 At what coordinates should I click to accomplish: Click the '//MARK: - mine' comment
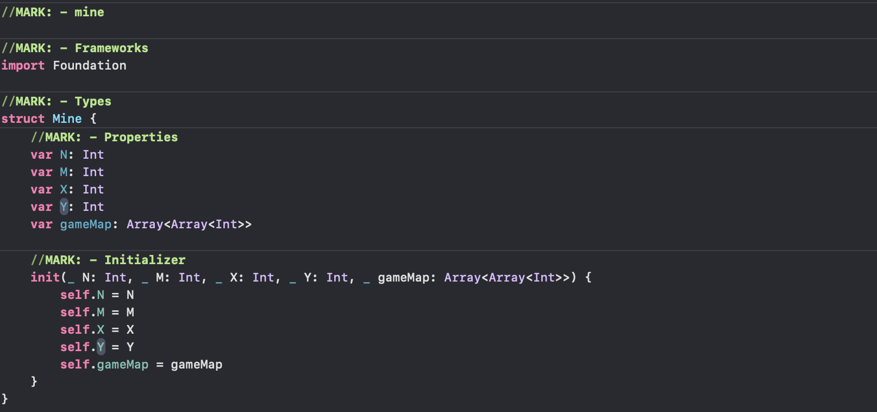pos(53,12)
